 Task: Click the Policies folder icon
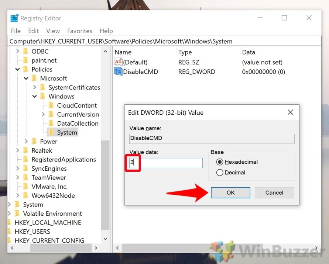25,69
